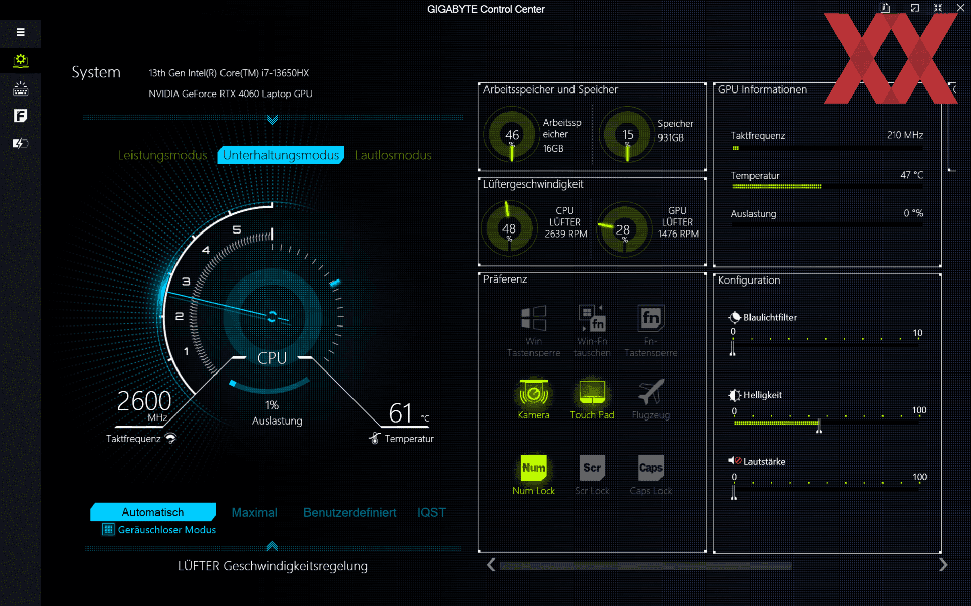Click the Taktfrequenz gauge icon
Screen dimensions: 971x606
point(171,438)
